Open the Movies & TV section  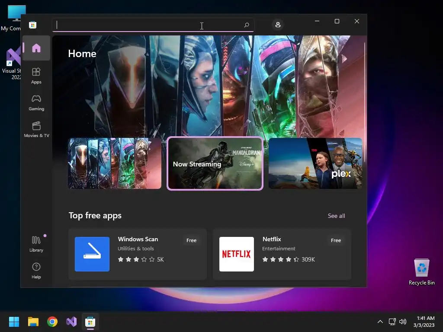[36, 130]
